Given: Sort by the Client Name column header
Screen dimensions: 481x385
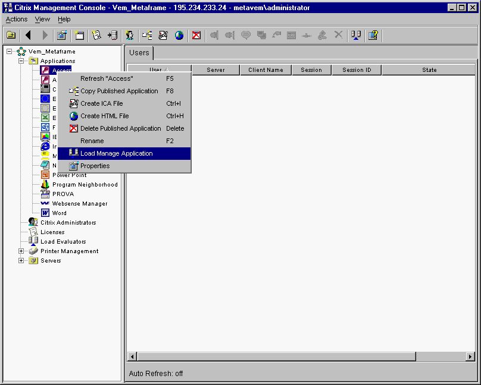Looking at the screenshot, I should coord(266,70).
